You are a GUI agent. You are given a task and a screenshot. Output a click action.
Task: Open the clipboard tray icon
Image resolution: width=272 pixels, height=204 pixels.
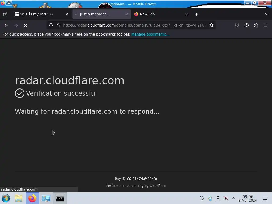218,198
